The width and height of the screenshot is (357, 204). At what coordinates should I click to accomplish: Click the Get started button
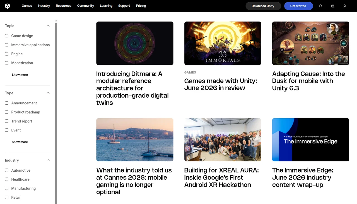298,6
